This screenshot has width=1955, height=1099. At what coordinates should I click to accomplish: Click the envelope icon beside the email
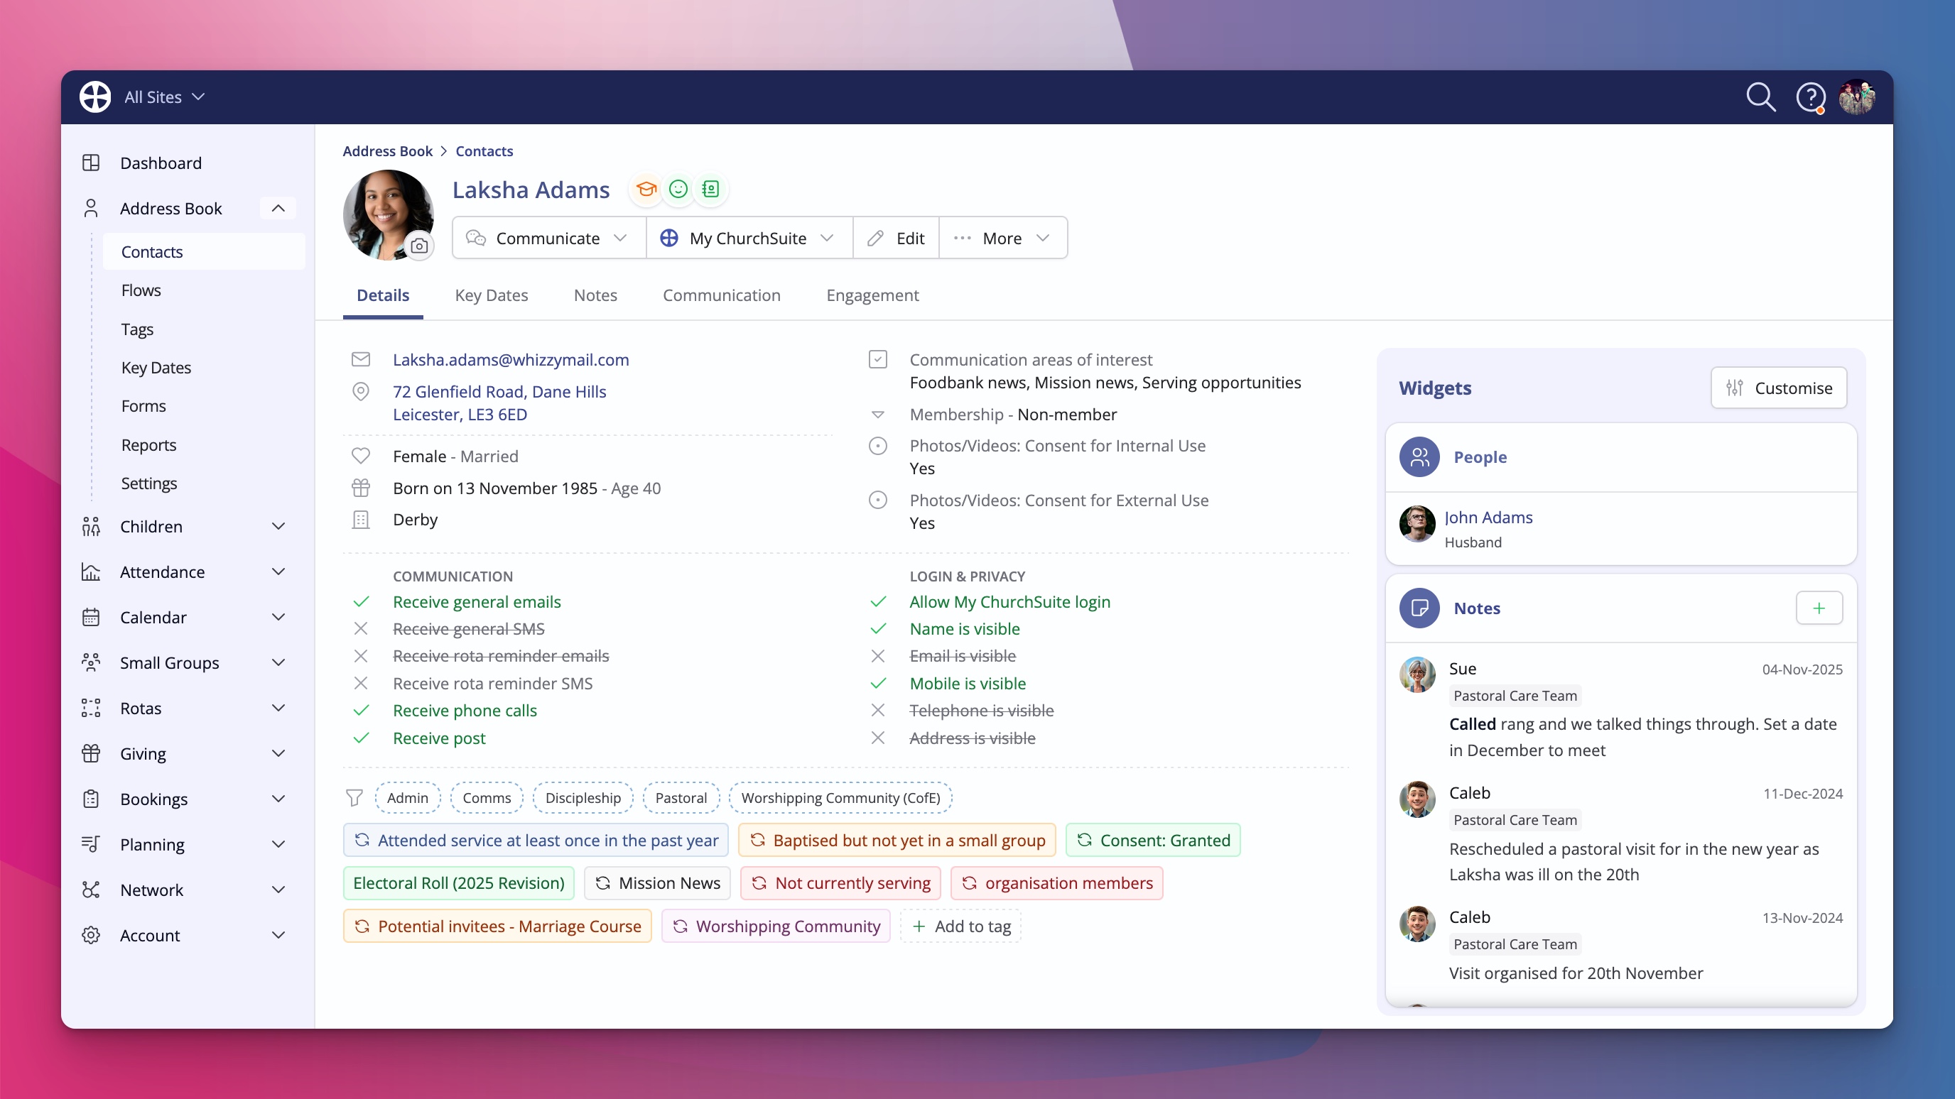pyautogui.click(x=360, y=359)
